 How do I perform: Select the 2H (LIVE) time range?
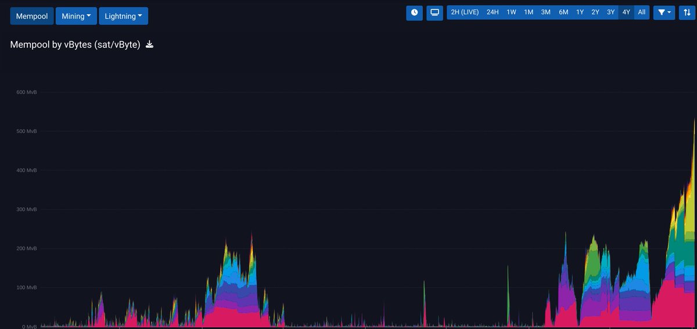[x=465, y=12]
